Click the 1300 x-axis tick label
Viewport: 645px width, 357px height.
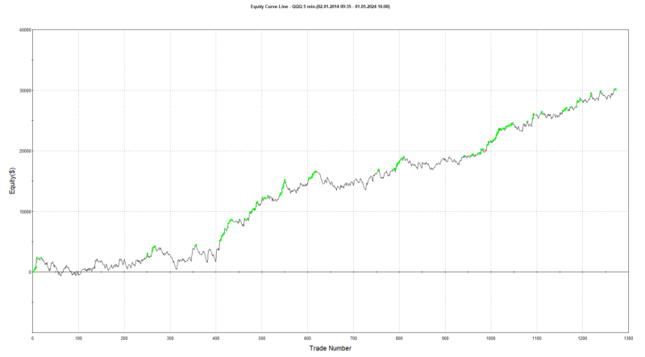click(x=628, y=338)
